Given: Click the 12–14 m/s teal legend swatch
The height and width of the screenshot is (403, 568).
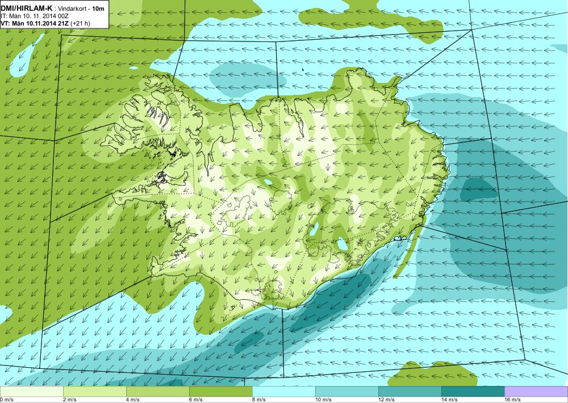Looking at the screenshot, I should tap(410, 392).
